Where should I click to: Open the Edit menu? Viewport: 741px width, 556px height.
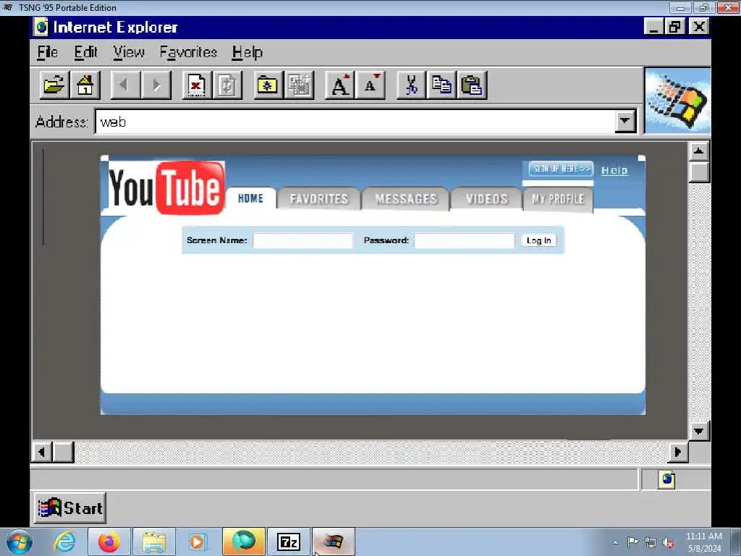85,52
